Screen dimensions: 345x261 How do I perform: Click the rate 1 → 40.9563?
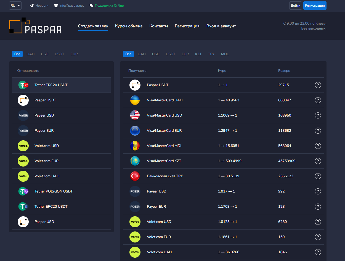click(x=229, y=100)
